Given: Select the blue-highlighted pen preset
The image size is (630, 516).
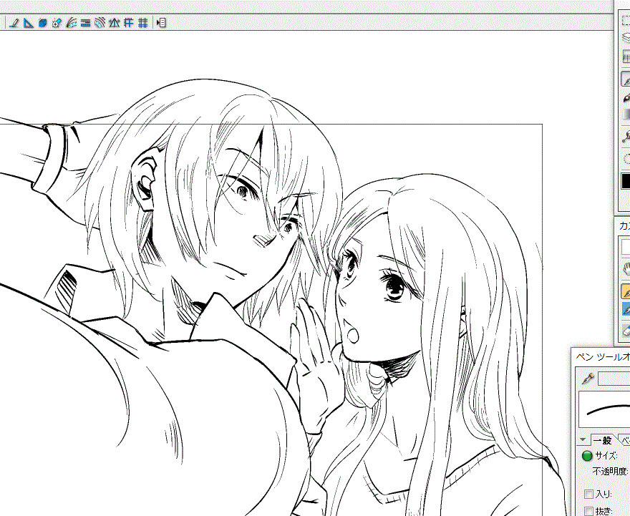Looking at the screenshot, I should coord(626,308).
